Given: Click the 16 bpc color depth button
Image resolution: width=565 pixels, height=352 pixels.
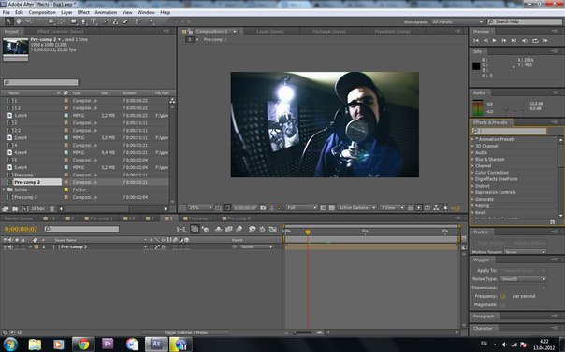Looking at the screenshot, I should (x=37, y=208).
